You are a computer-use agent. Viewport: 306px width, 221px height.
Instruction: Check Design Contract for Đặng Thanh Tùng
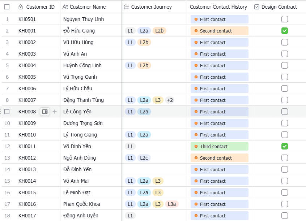pyautogui.click(x=285, y=100)
